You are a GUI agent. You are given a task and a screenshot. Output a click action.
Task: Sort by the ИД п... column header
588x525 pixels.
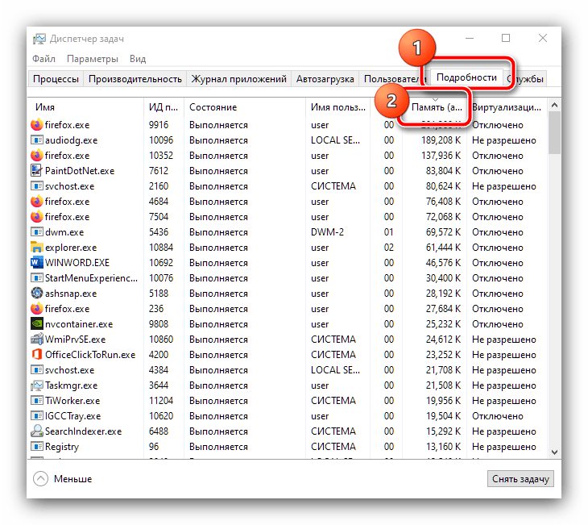[164, 107]
